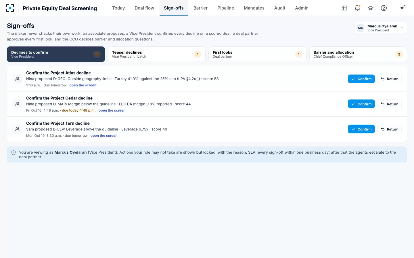Viewport: 414px width, 258px height.
Task: Click the 'Sign-offs' page heading
Action: click(21, 26)
